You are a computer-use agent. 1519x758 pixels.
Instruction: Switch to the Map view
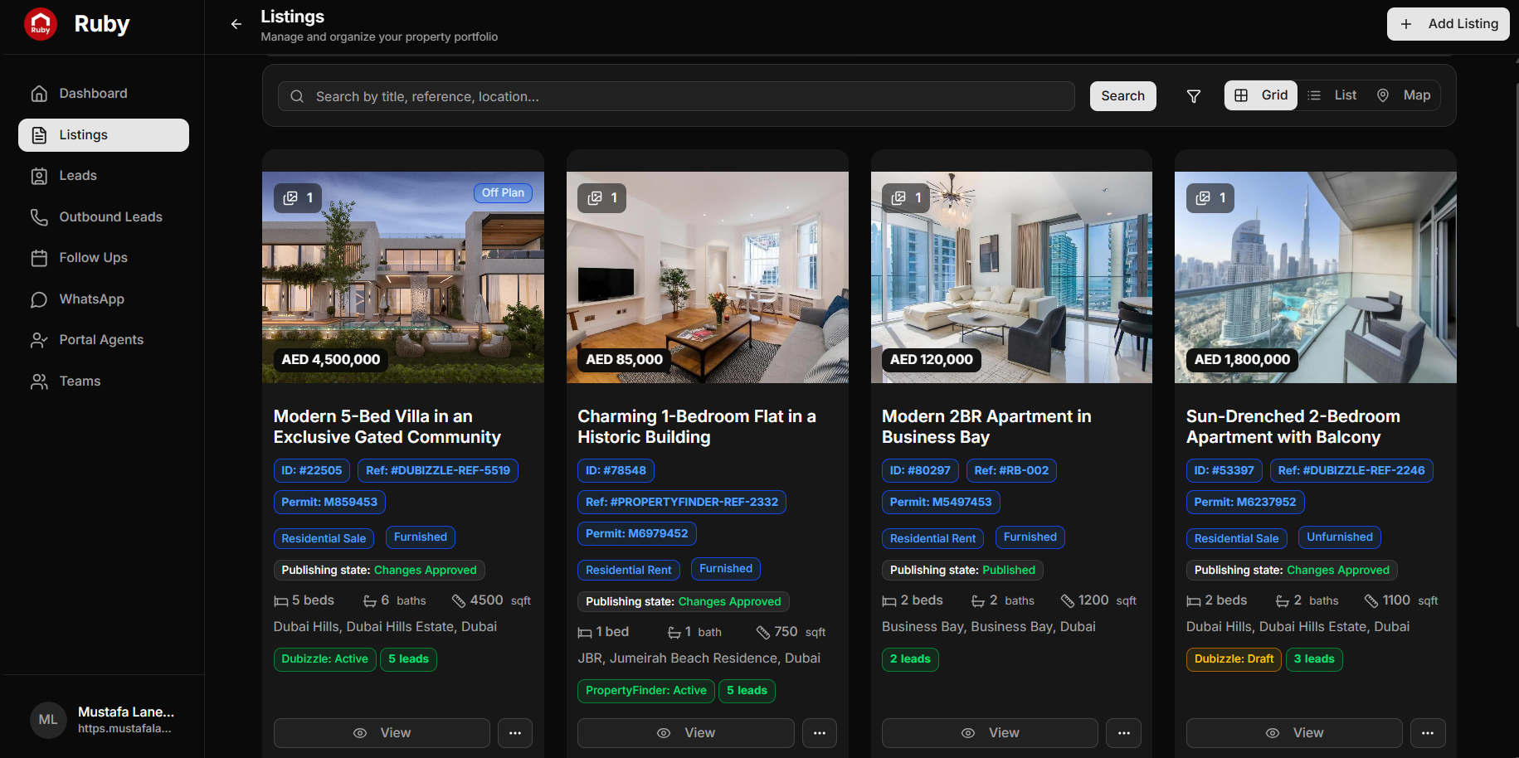pyautogui.click(x=1404, y=95)
